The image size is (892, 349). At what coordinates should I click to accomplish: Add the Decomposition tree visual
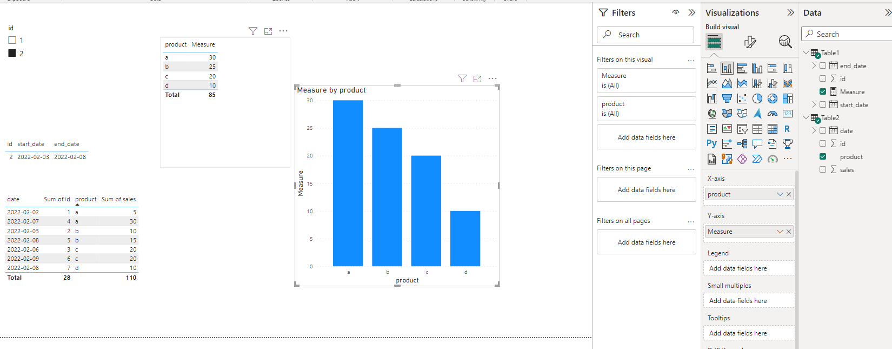point(742,144)
